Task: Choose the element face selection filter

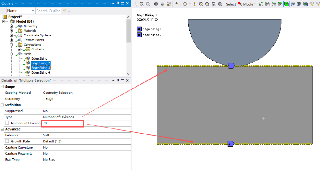Action: (x=299, y=4)
